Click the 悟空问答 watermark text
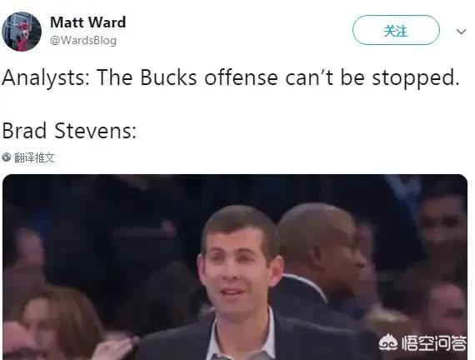This screenshot has height=360, width=475. point(434,343)
